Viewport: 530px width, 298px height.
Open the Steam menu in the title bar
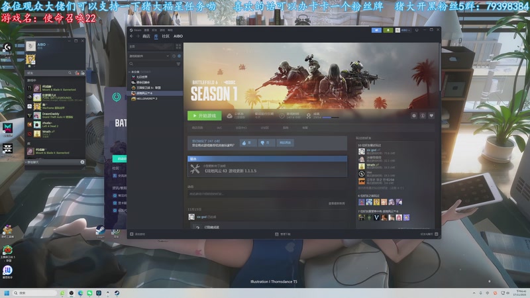(137, 30)
